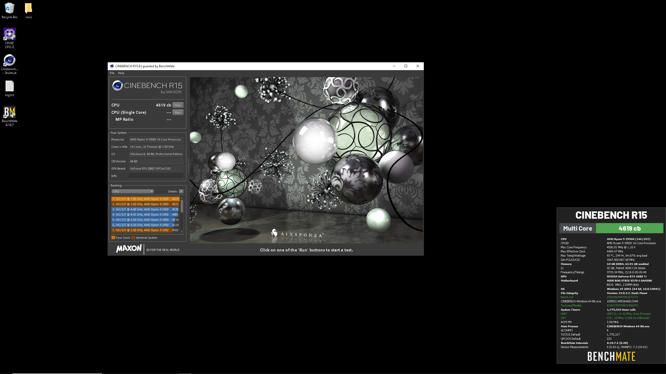666x374 pixels.
Task: Select ranking entry 1 scoring 4619
Action: (145, 199)
